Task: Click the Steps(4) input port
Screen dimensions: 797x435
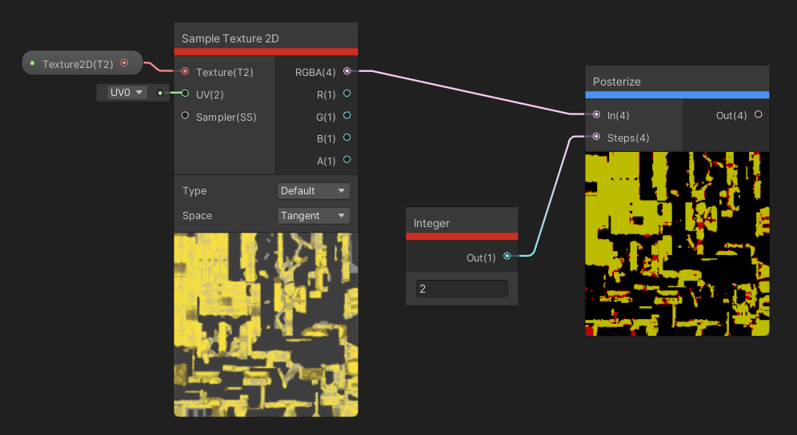Action: 597,138
